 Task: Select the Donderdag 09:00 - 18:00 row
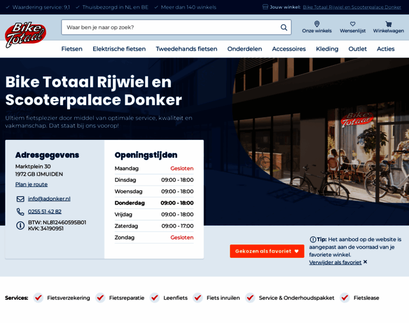(154, 203)
